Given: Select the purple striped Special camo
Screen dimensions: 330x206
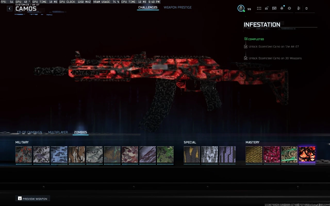Looking at the screenshot, I should point(227,154).
